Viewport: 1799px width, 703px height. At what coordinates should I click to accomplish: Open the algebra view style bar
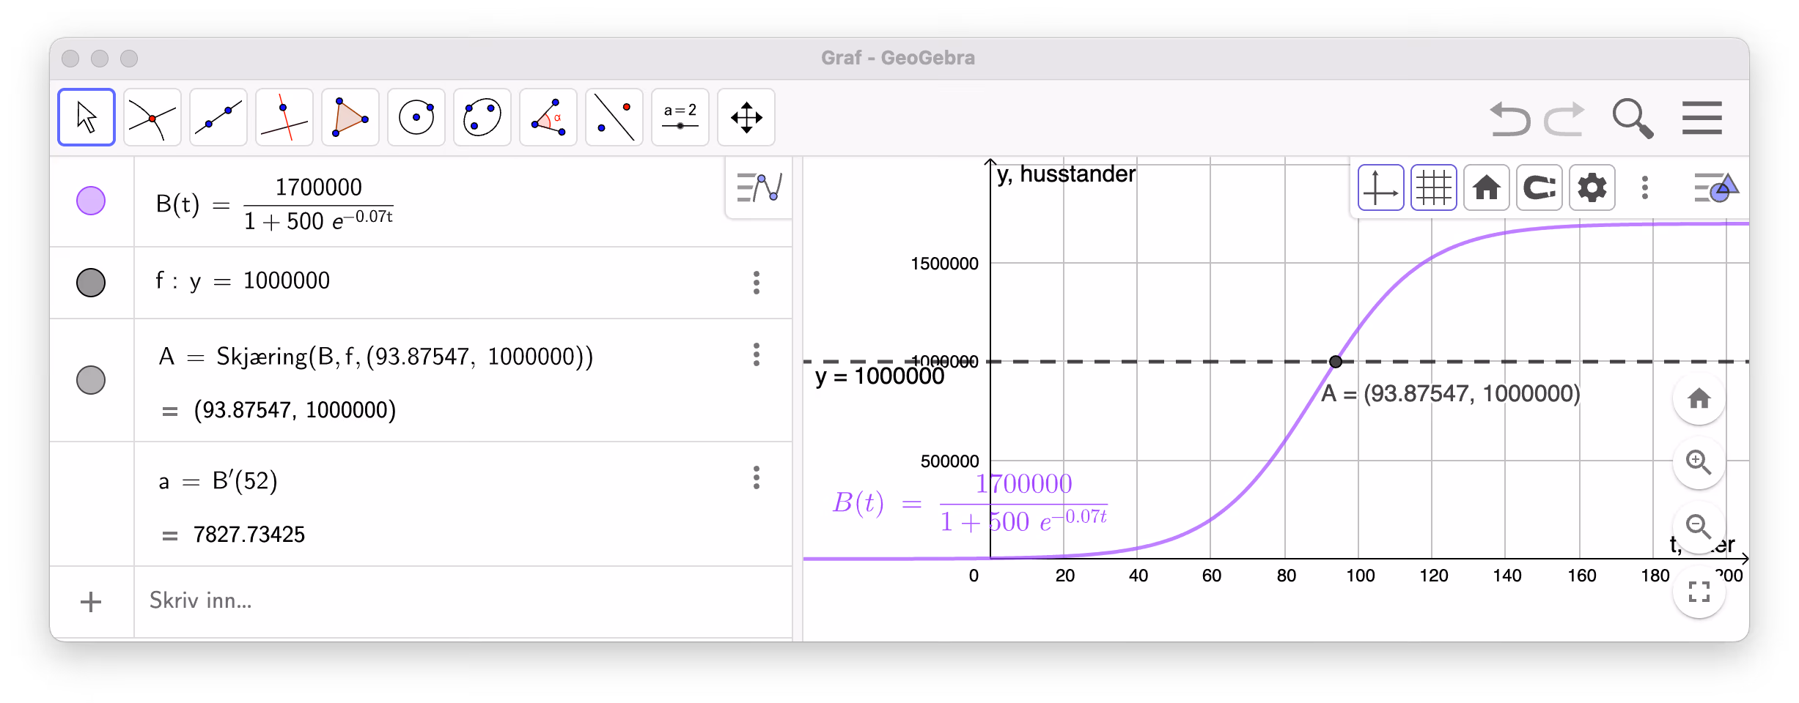pyautogui.click(x=759, y=187)
